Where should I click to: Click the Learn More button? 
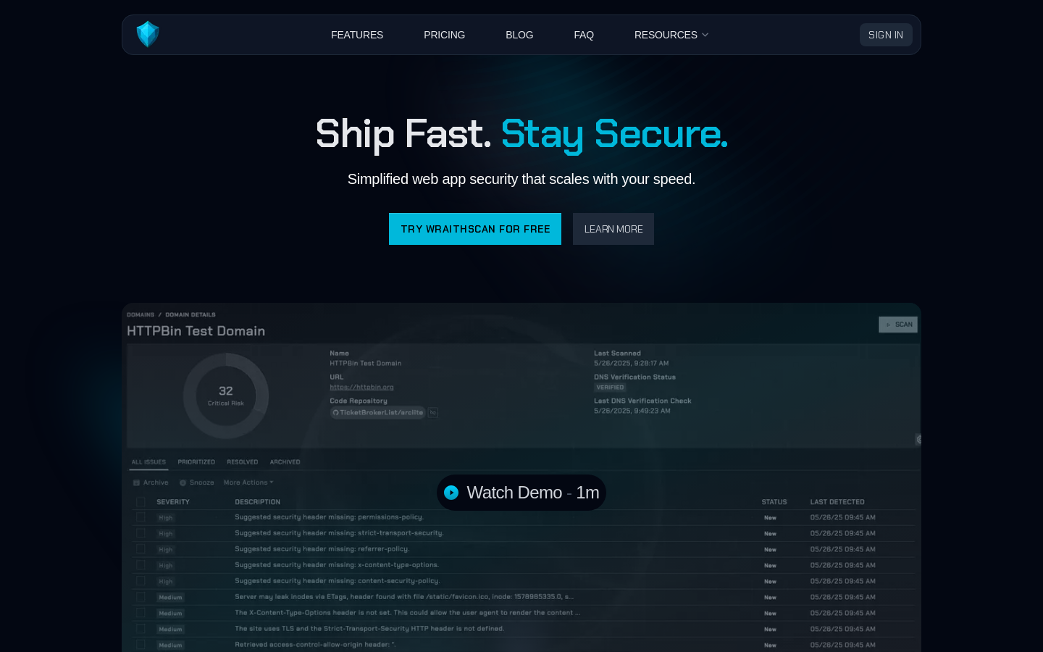tap(613, 229)
